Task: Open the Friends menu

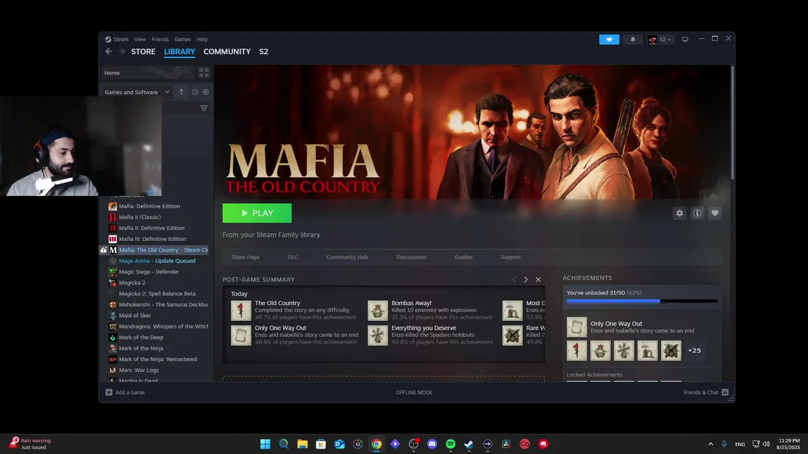Action: (x=160, y=39)
